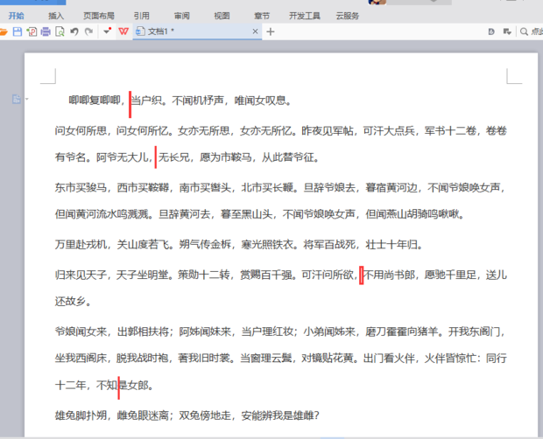Expand the paragraph layout icon's dropdown arrow

pyautogui.click(x=26, y=99)
